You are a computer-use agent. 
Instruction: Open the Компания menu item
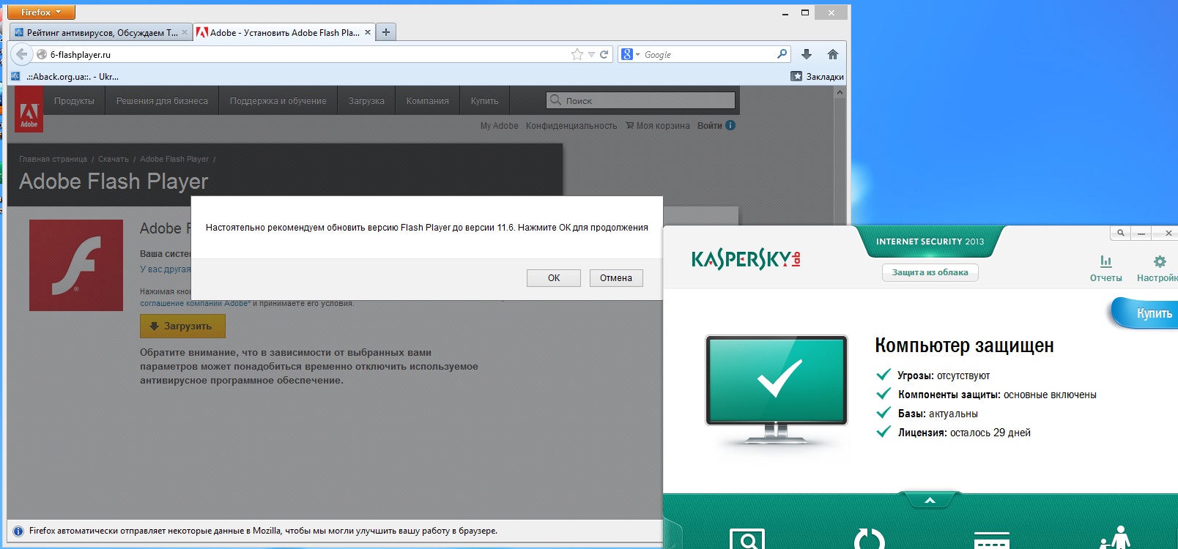pyautogui.click(x=428, y=101)
